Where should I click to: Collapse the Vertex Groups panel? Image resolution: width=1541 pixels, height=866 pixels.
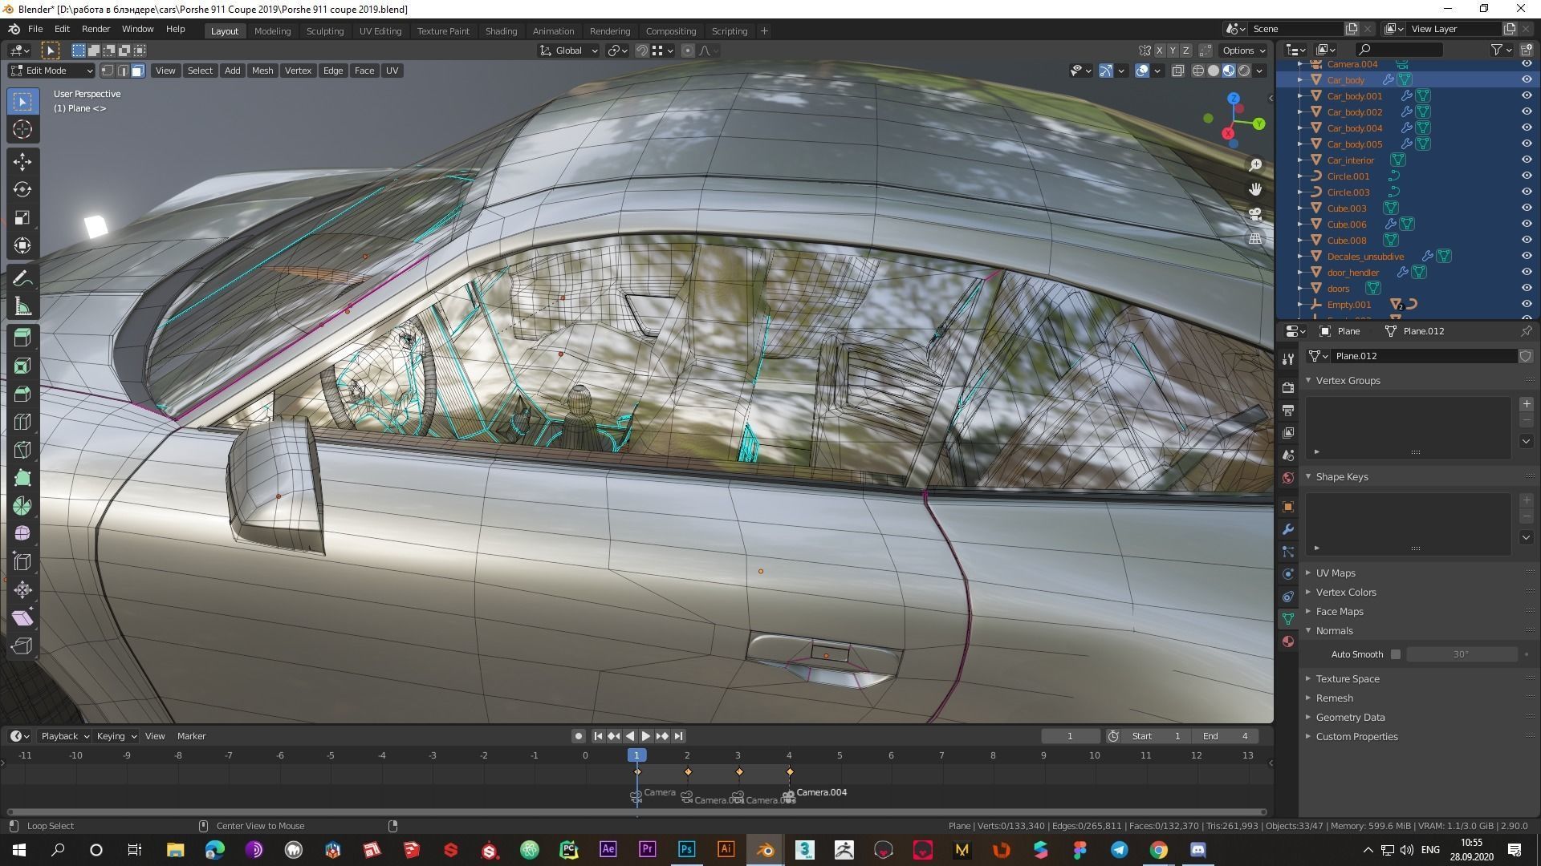pos(1348,380)
